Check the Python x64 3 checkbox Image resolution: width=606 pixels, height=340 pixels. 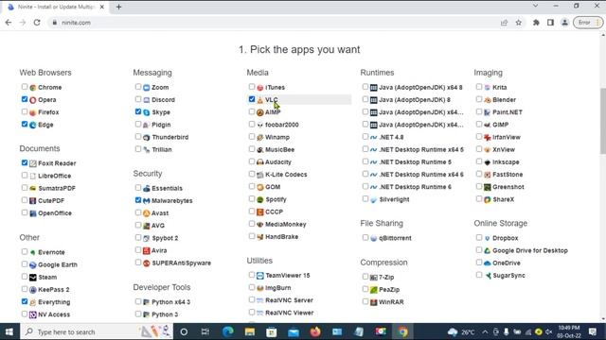point(138,301)
